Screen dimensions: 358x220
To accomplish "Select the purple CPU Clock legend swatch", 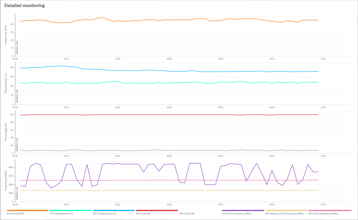I will click(243, 210).
